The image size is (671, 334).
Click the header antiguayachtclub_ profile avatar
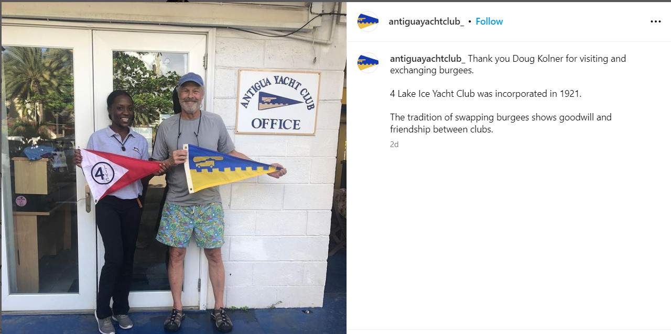tap(368, 21)
